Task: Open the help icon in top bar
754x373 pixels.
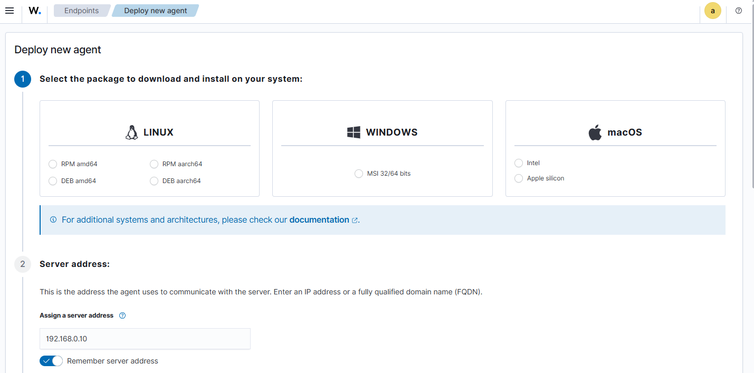Action: pos(739,11)
